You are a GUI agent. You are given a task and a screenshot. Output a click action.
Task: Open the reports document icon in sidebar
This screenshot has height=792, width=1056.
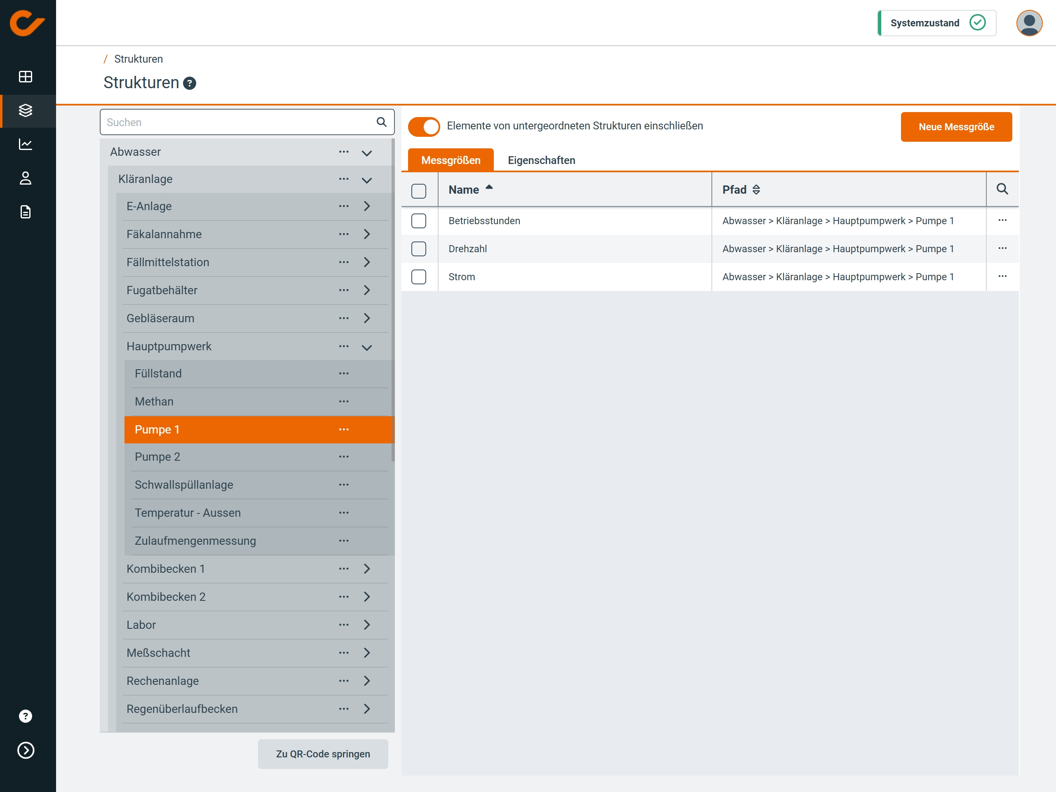25,212
